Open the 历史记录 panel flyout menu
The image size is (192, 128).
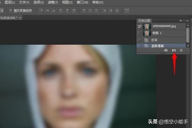[187, 20]
